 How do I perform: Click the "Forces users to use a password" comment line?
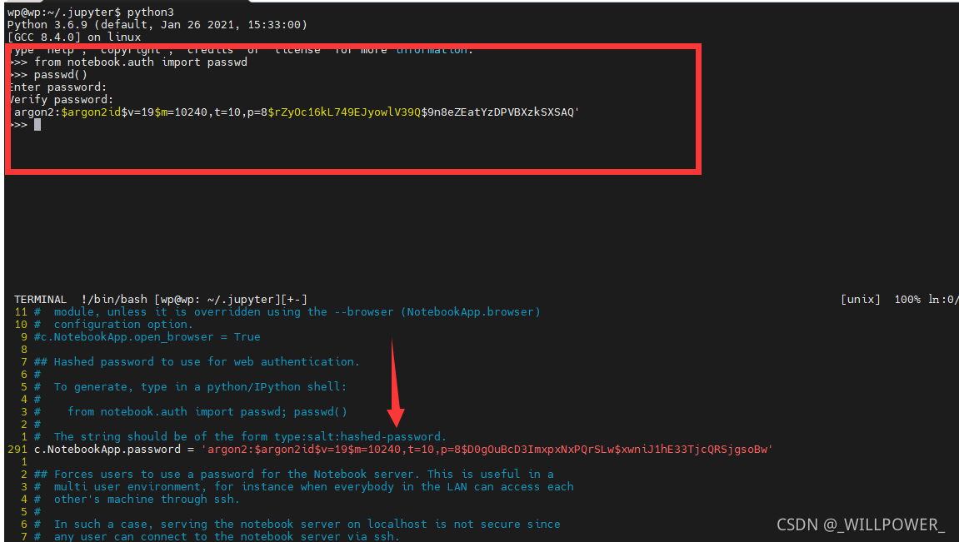point(294,475)
